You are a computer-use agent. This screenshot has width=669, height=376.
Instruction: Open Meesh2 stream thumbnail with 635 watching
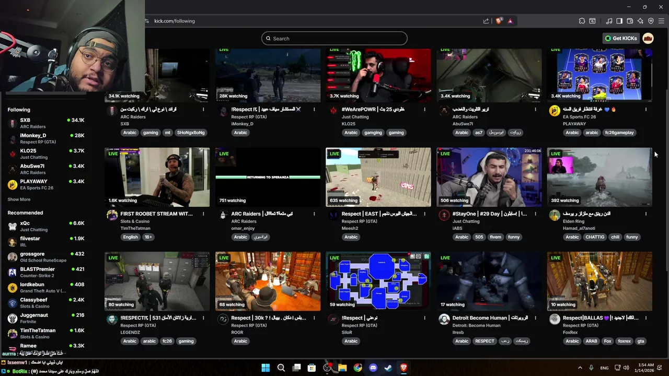tap(378, 177)
